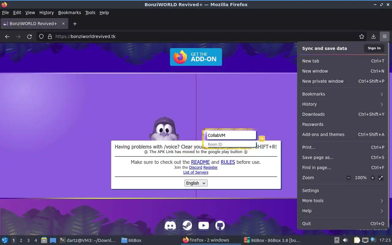Open a new tab with plus button
Screen dimensions: 392x245
pyautogui.click(x=75, y=24)
